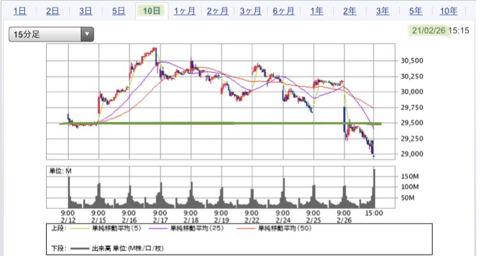This screenshot has height=256, width=480.
Task: Click the 2/19 date axis label
Action: coord(221,220)
